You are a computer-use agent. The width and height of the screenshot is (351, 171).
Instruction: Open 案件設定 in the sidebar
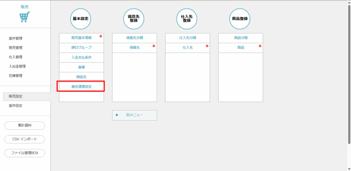[16, 106]
